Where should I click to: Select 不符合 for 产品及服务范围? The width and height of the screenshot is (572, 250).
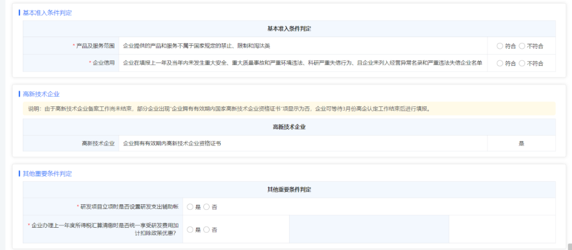522,46
